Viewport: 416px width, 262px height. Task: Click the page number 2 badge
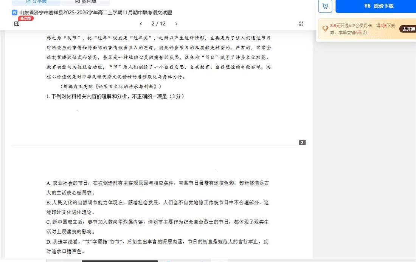[x=302, y=142]
